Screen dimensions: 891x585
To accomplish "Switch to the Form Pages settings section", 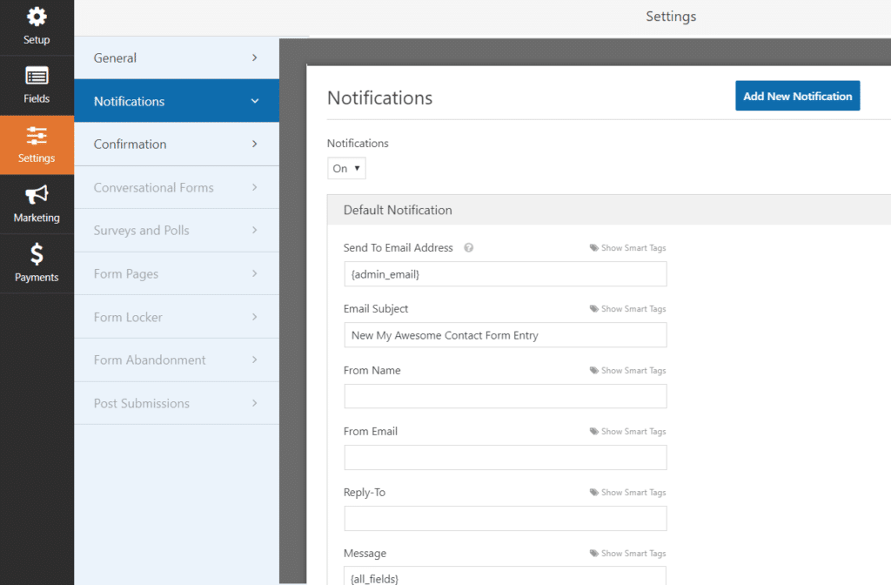I will click(x=176, y=273).
